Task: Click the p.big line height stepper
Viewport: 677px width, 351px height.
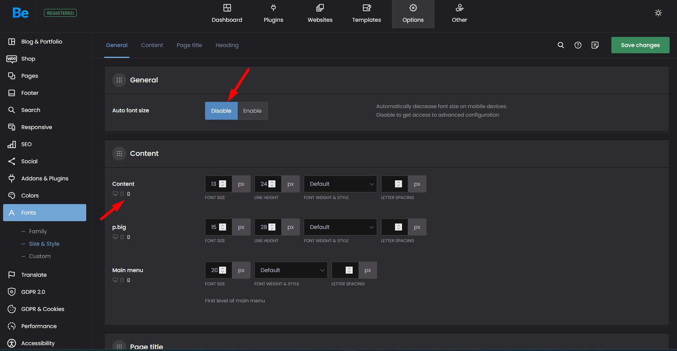Action: pyautogui.click(x=272, y=227)
